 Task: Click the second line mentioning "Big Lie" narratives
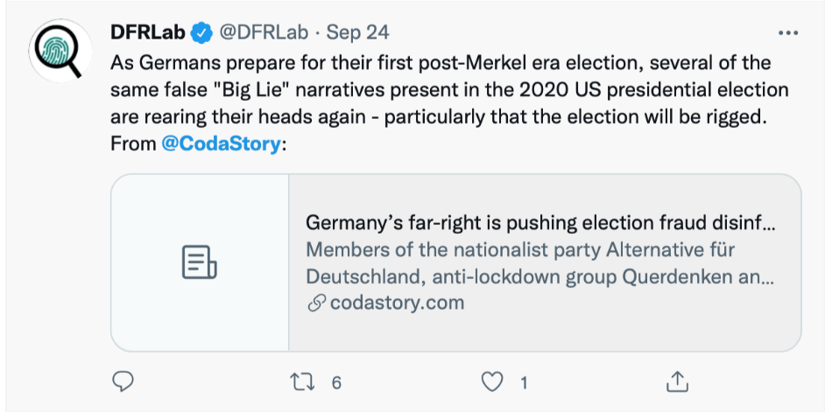pos(449,90)
